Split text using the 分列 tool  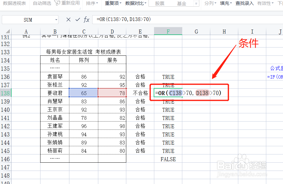[209, 4]
